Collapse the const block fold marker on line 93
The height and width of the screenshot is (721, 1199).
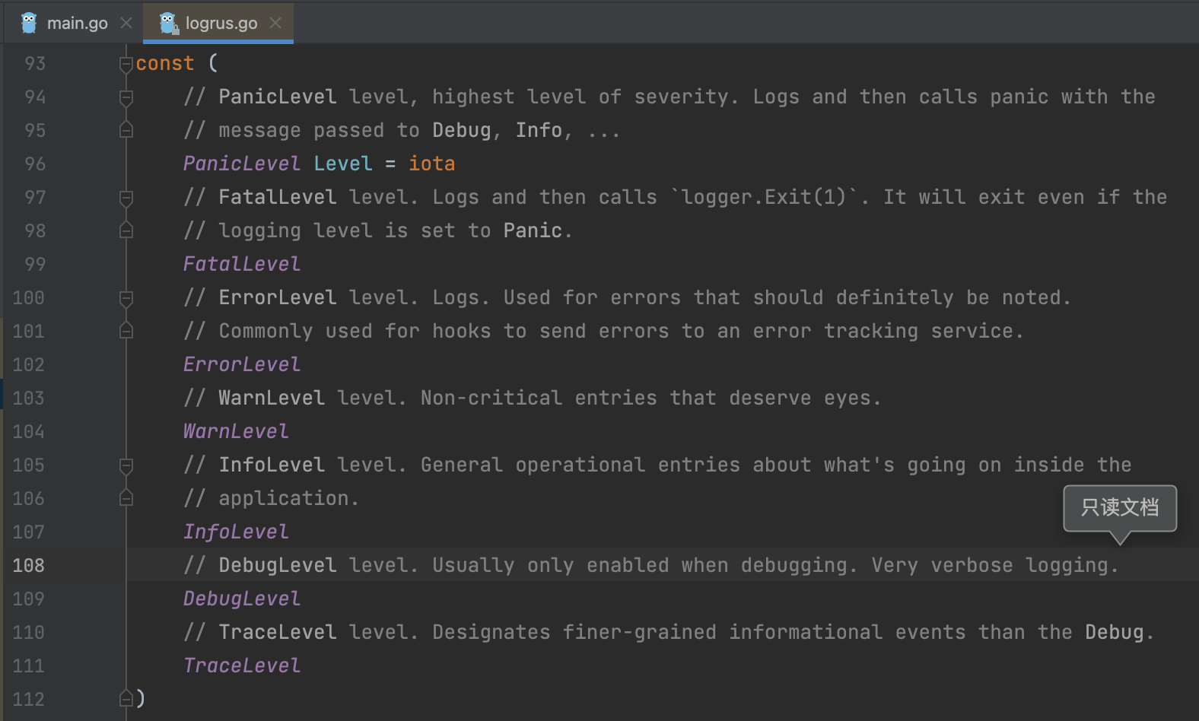[x=126, y=64]
